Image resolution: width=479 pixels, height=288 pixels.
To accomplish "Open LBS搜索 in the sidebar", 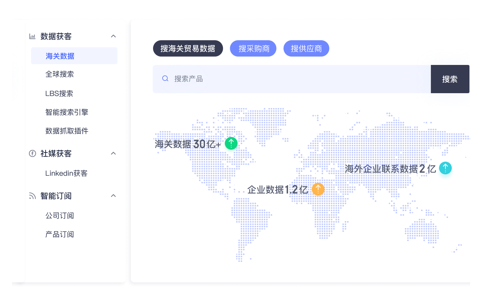I will click(x=59, y=94).
